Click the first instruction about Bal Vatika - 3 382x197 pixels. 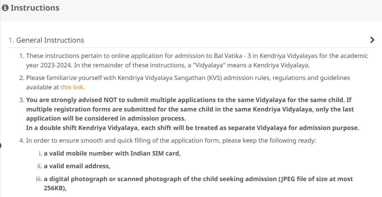point(197,60)
